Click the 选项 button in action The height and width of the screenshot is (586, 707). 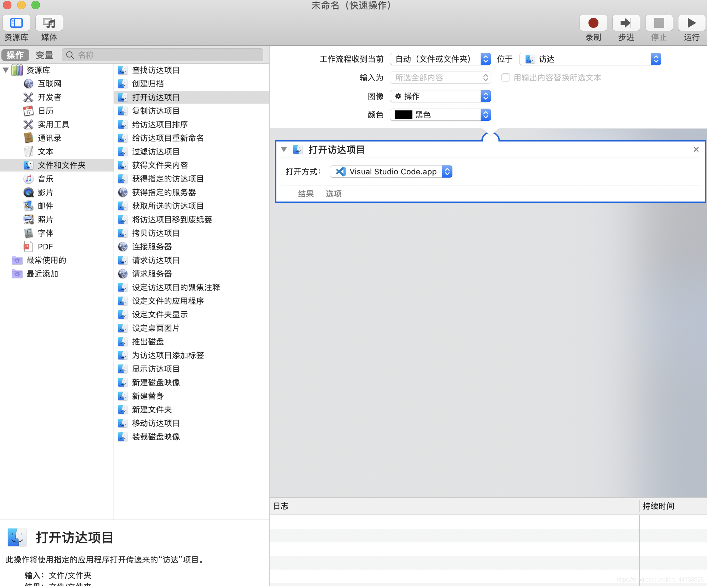[334, 194]
